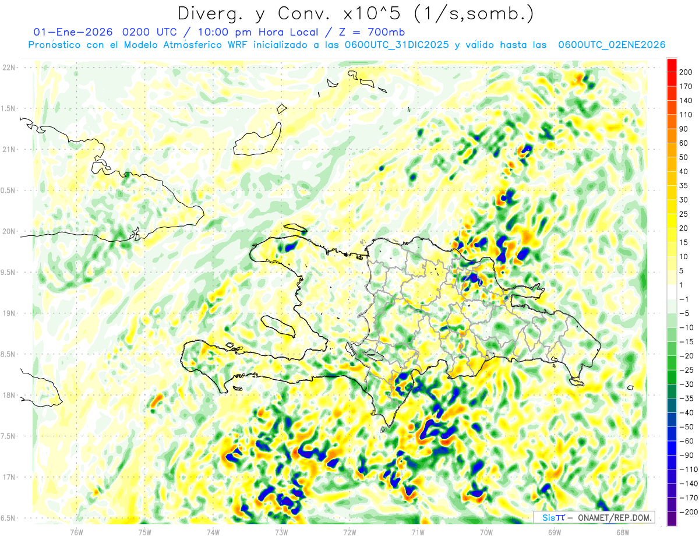
Task: Click the colorbar swatch between 90 and 110
Action: (672, 122)
